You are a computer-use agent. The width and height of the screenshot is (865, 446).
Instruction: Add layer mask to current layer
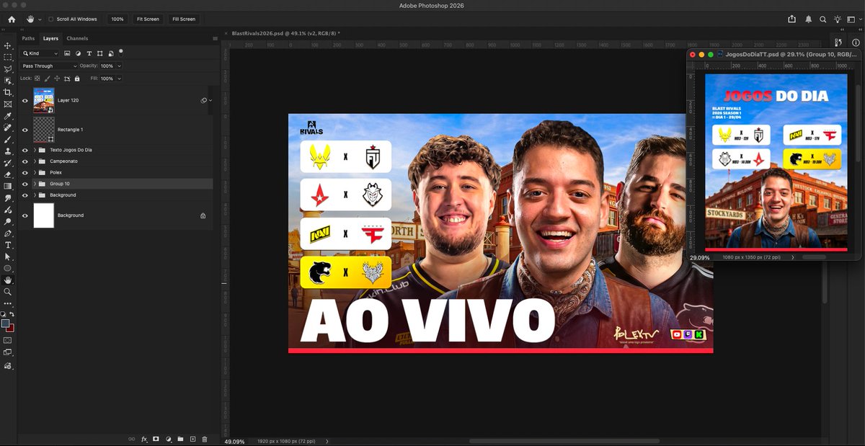[156, 439]
